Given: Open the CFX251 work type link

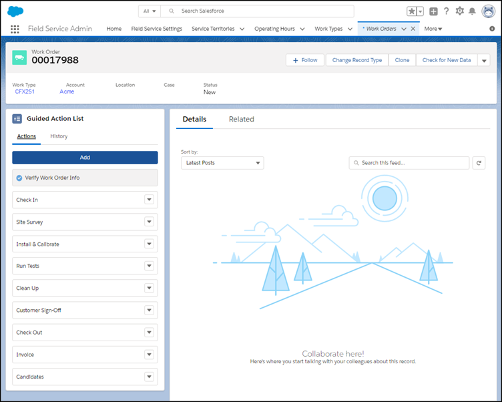Looking at the screenshot, I should tap(25, 91).
